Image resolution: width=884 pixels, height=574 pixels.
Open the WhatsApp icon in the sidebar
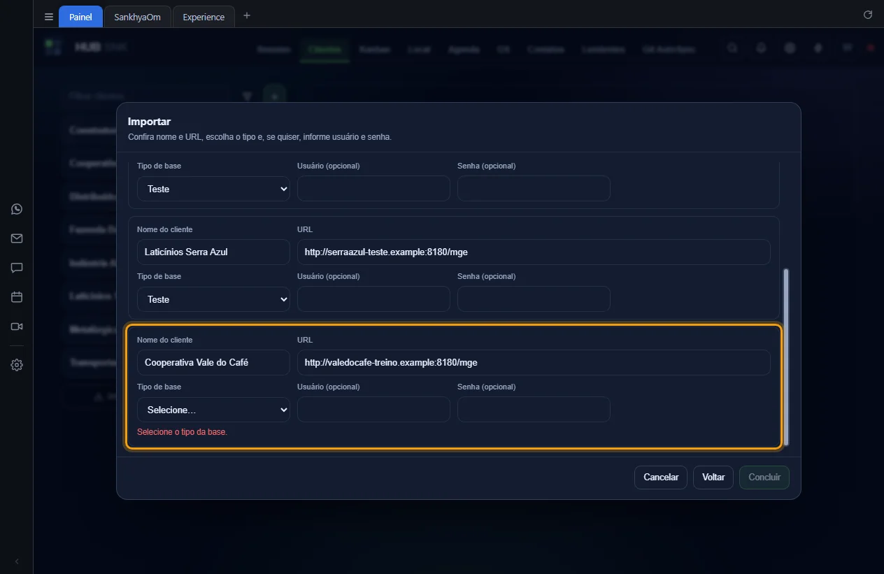[17, 209]
